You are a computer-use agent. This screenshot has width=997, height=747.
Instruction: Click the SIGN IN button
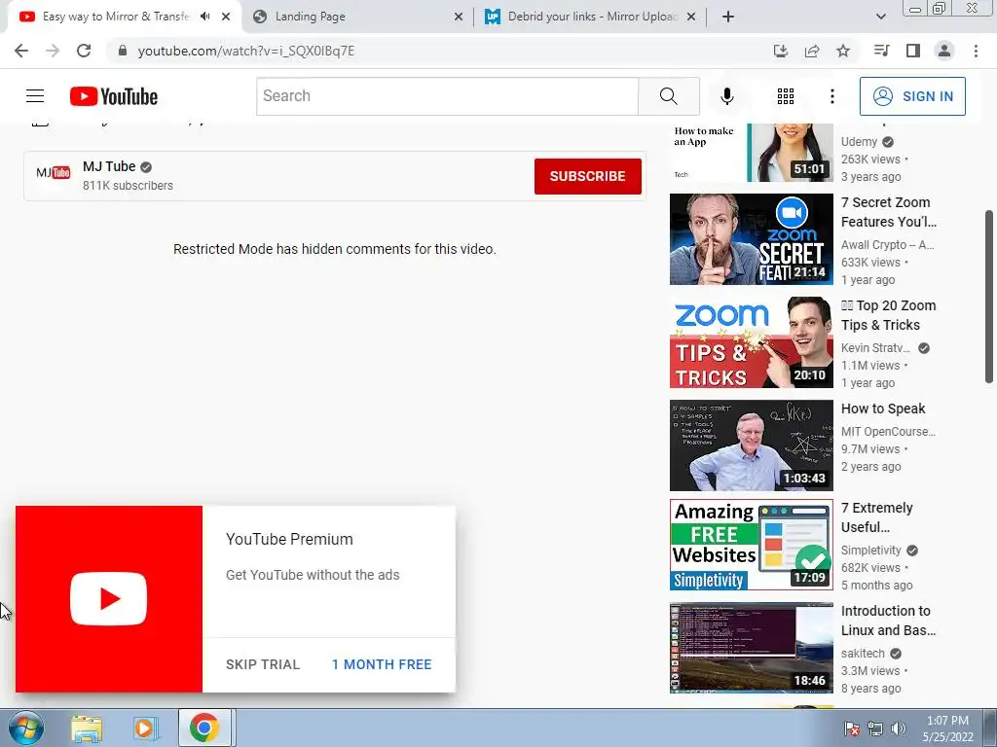click(912, 96)
